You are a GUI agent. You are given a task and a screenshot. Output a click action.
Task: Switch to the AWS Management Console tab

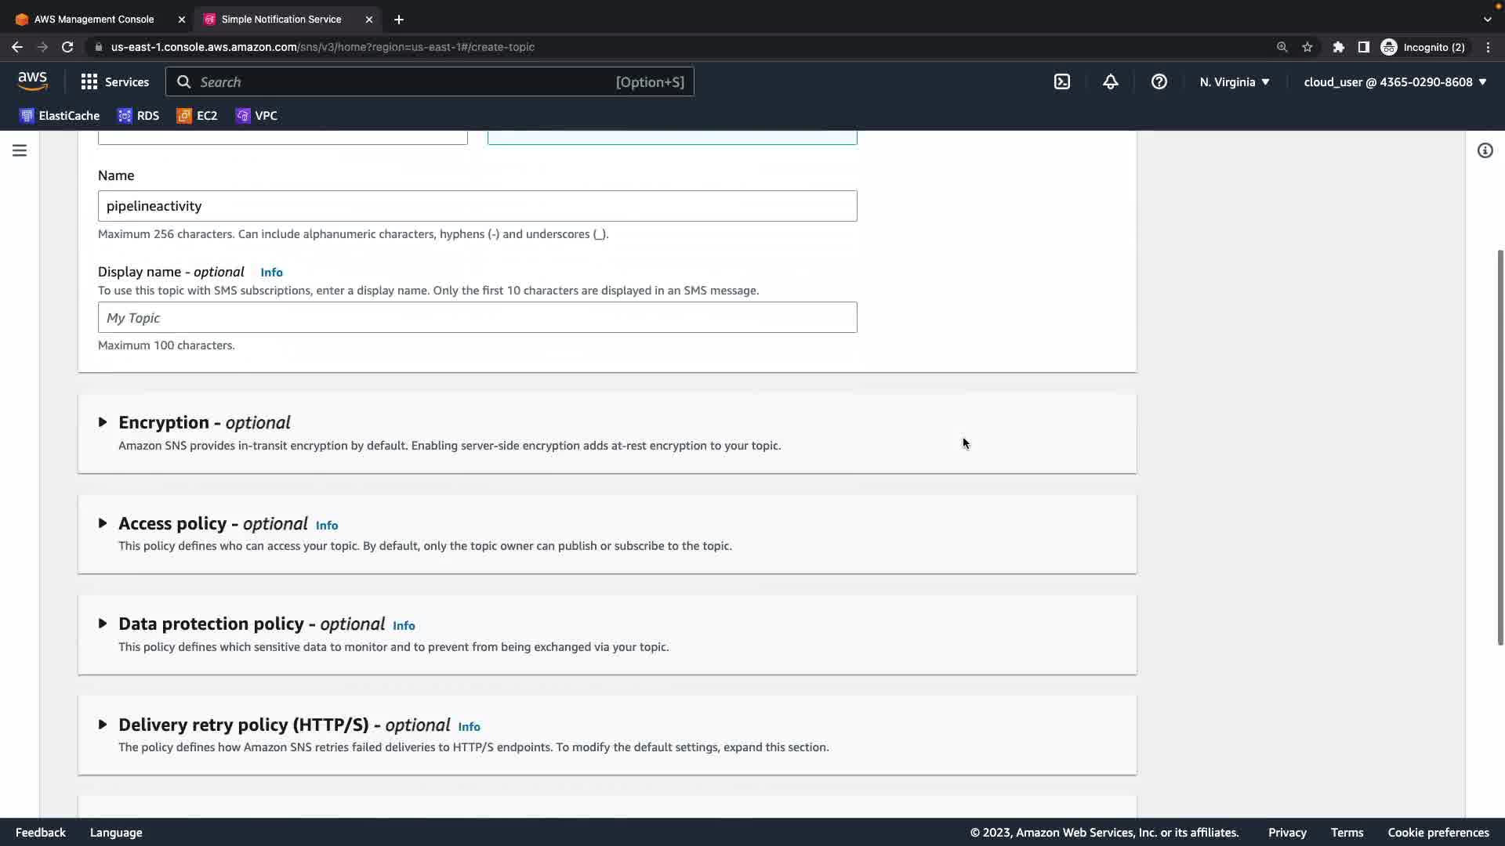coord(94,19)
